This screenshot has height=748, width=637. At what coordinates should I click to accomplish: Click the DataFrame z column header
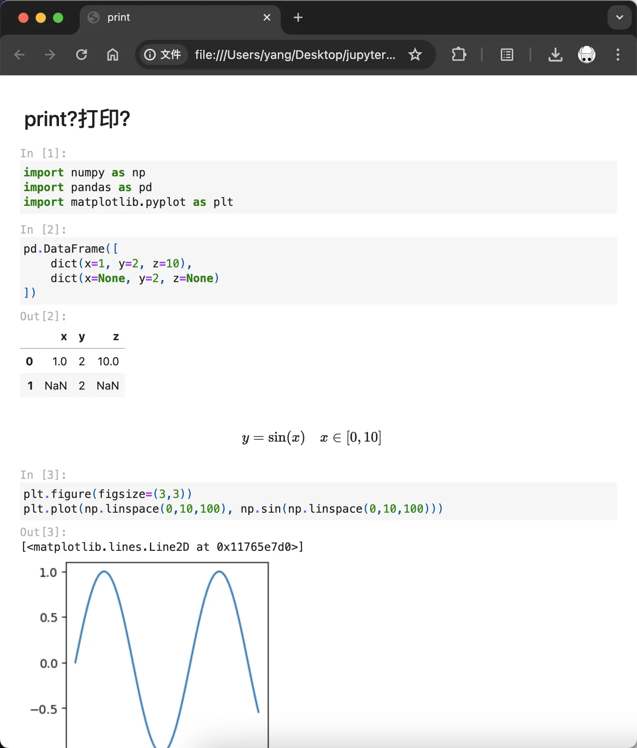(x=116, y=337)
